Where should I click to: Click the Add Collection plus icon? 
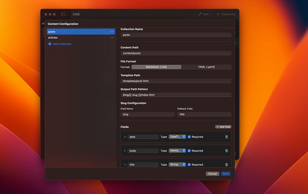(x=50, y=44)
